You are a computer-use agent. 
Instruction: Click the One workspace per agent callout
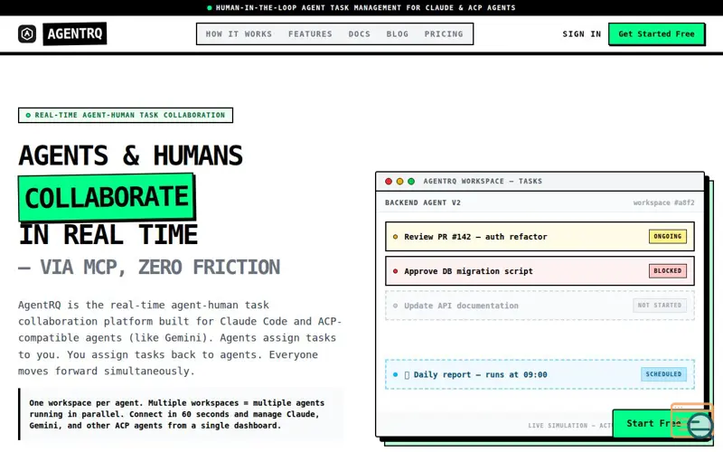(x=181, y=414)
